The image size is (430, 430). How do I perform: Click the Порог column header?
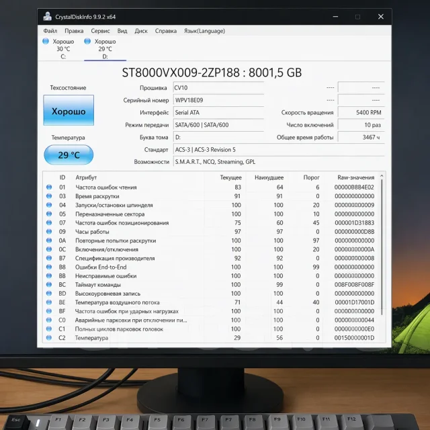[311, 177]
